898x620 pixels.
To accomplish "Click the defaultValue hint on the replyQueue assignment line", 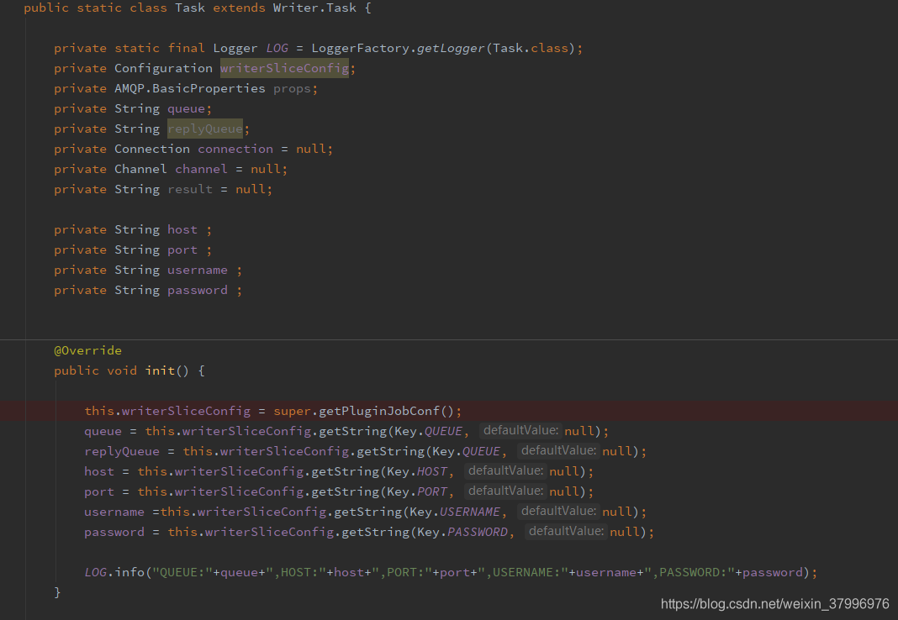I will tap(558, 450).
